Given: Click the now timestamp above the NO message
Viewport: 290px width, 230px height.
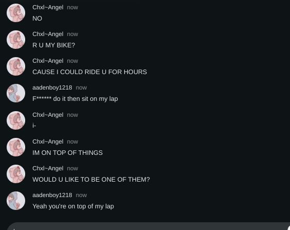Looking at the screenshot, I should pos(72,8).
